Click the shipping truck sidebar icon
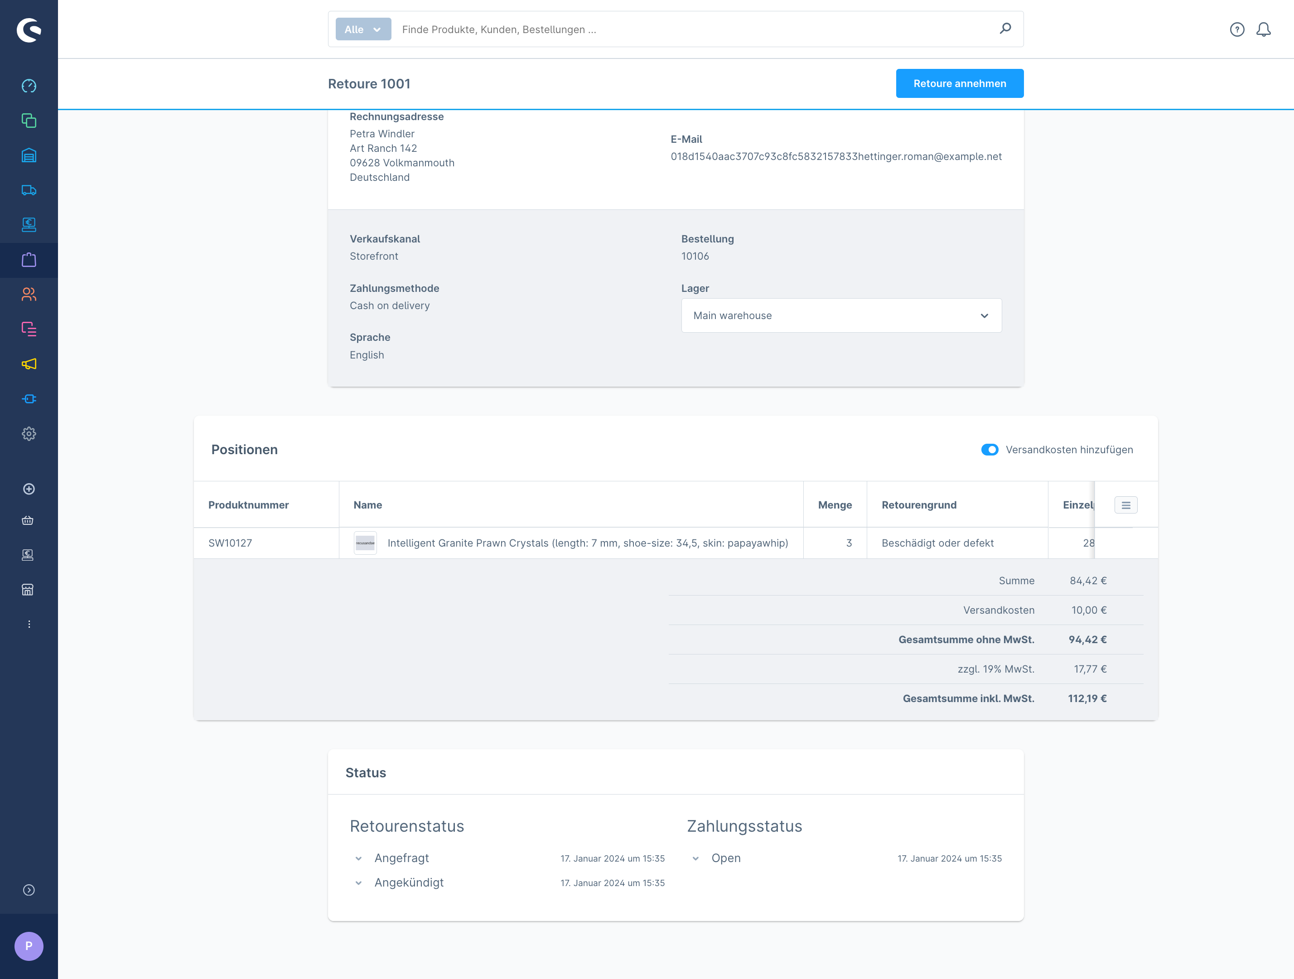Image resolution: width=1294 pixels, height=979 pixels. pos(29,190)
